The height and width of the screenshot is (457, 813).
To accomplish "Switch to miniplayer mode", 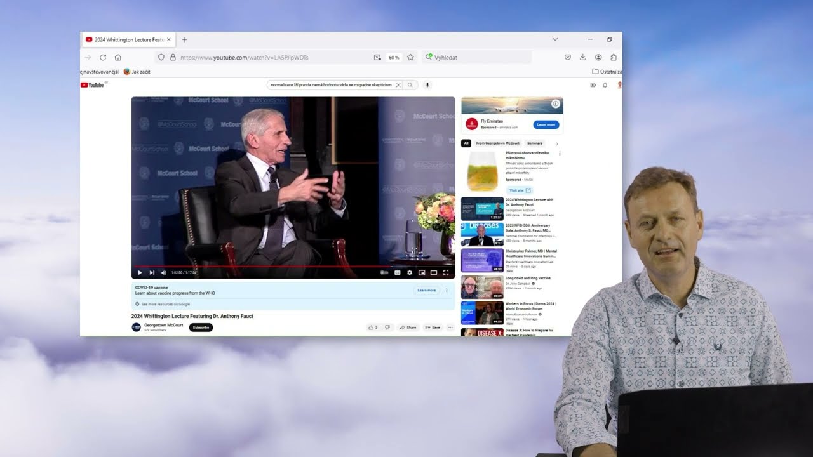I will (x=422, y=273).
